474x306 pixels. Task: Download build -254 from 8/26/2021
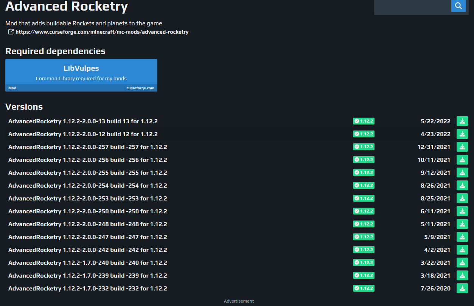pyautogui.click(x=462, y=185)
